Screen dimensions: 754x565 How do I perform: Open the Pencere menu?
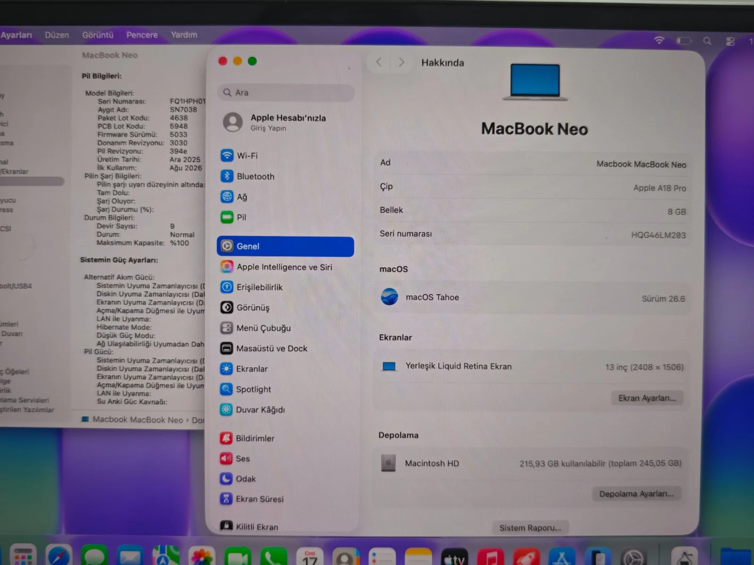pyautogui.click(x=142, y=35)
